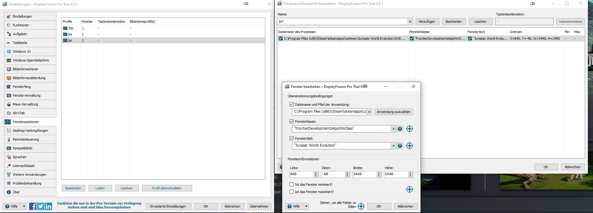The height and width of the screenshot is (213, 593).
Task: Decrease the Höhe value with stepper
Action: point(410,176)
